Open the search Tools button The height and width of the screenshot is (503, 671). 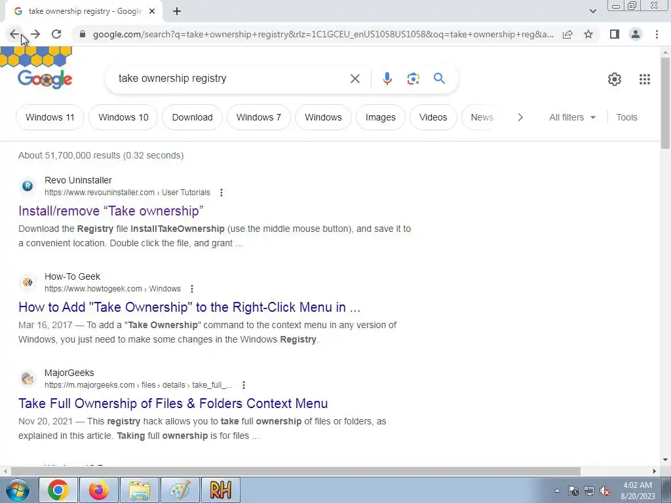point(626,117)
